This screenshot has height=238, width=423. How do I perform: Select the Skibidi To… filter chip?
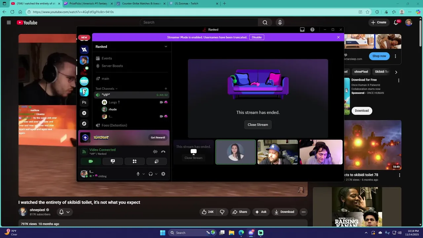[382, 72]
